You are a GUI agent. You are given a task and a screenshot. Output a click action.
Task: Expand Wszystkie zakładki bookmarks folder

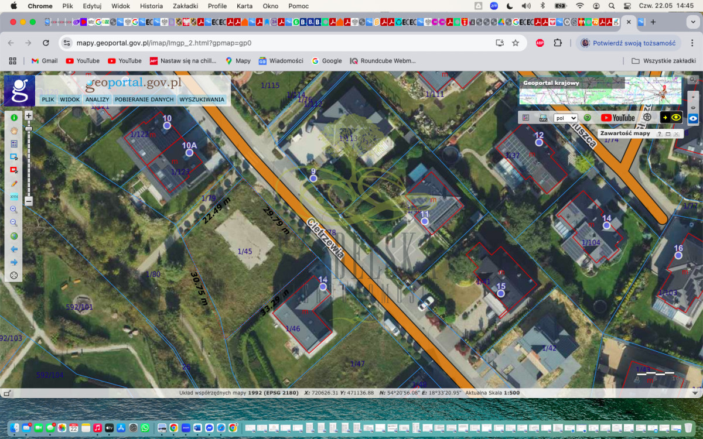tap(663, 61)
